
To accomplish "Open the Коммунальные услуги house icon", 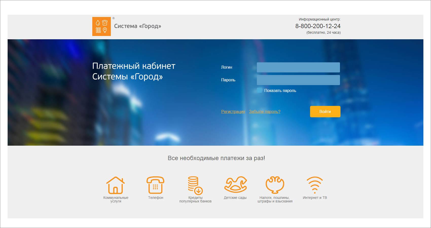I will [x=115, y=185].
